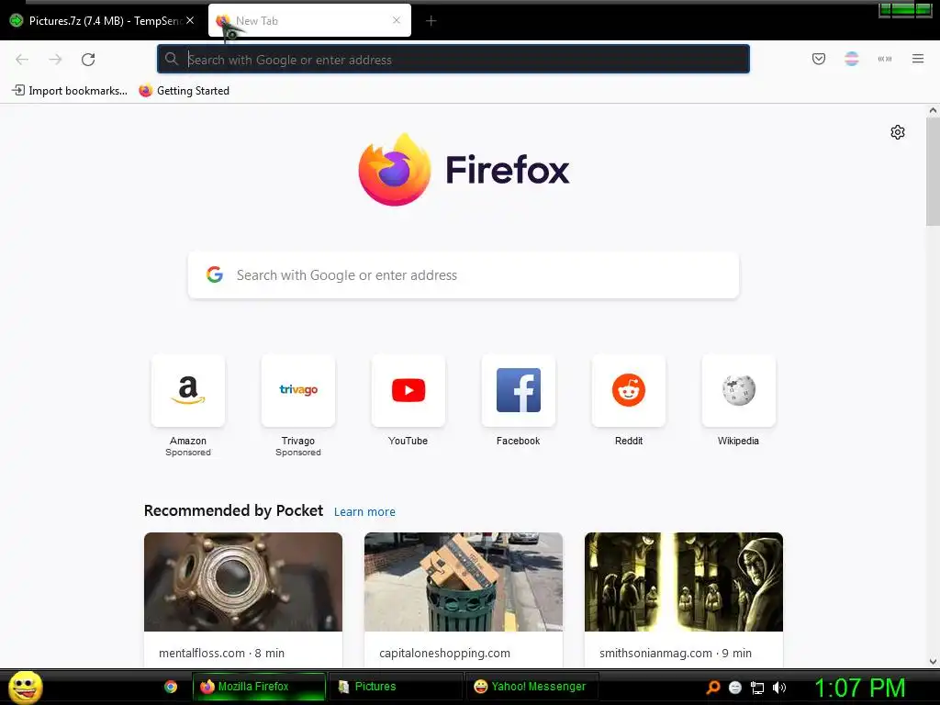The width and height of the screenshot is (940, 705).
Task: Open the volume speaker tray icon
Action: (778, 688)
